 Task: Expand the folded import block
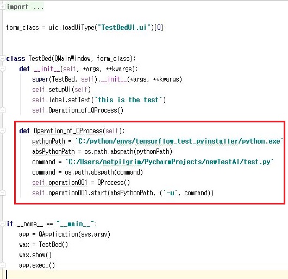click(2, 7)
